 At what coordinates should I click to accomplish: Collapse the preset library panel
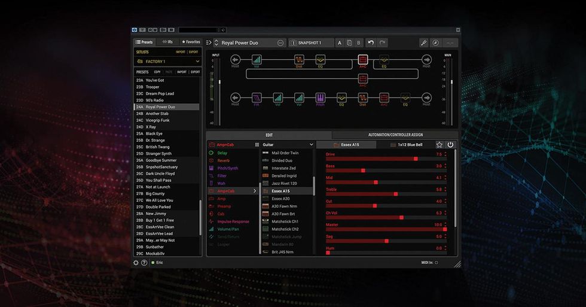[209, 42]
